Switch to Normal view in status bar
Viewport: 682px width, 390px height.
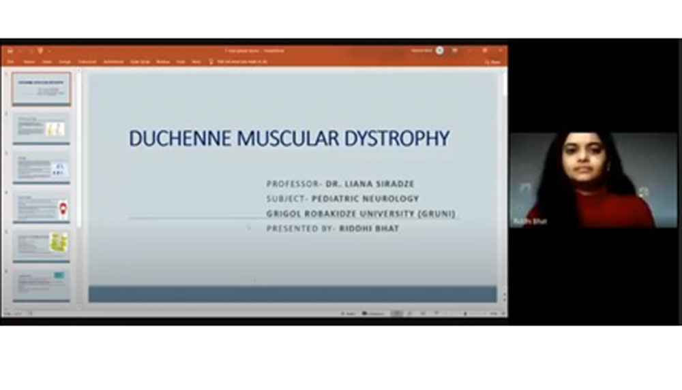396,313
